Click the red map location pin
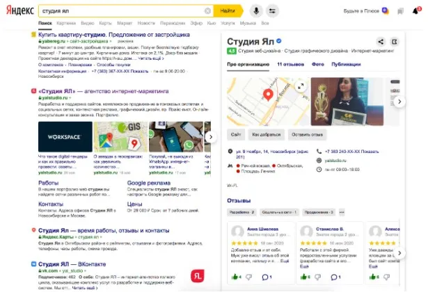 point(268,95)
